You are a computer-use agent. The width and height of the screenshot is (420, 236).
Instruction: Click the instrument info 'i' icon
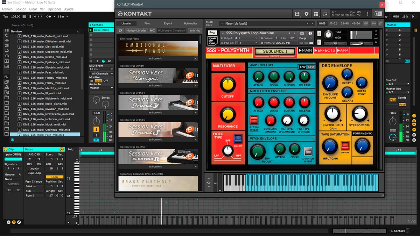[310, 33]
